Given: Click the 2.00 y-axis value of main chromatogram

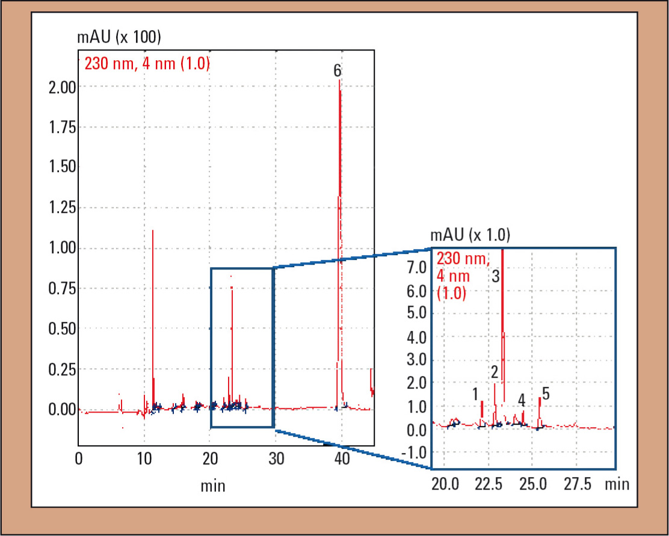Looking at the screenshot, I should (x=61, y=87).
